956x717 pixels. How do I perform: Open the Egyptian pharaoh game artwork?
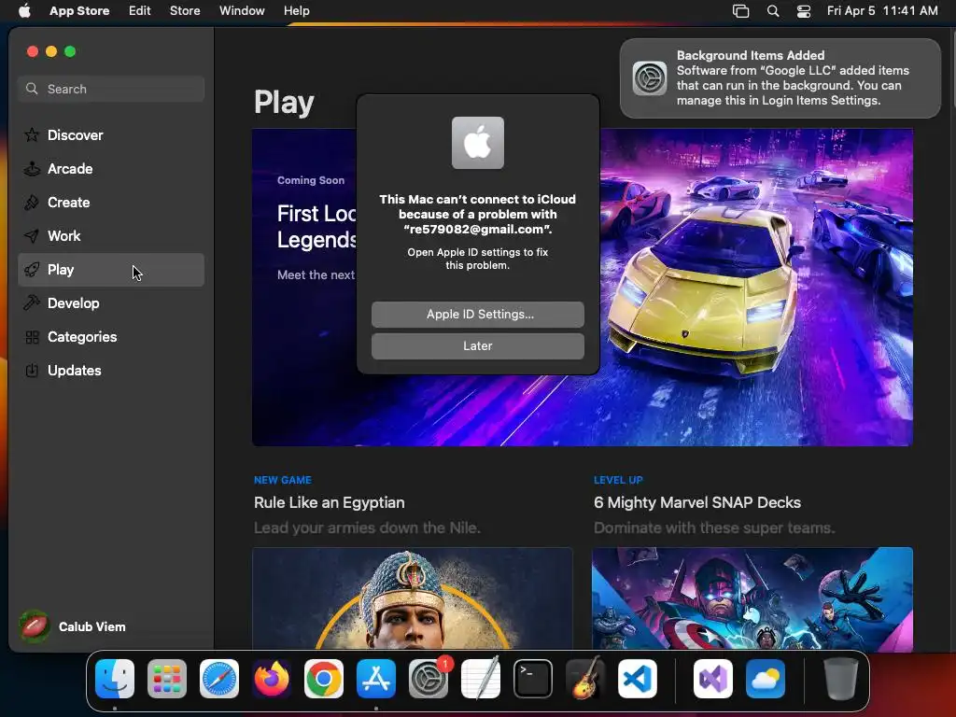pyautogui.click(x=413, y=598)
